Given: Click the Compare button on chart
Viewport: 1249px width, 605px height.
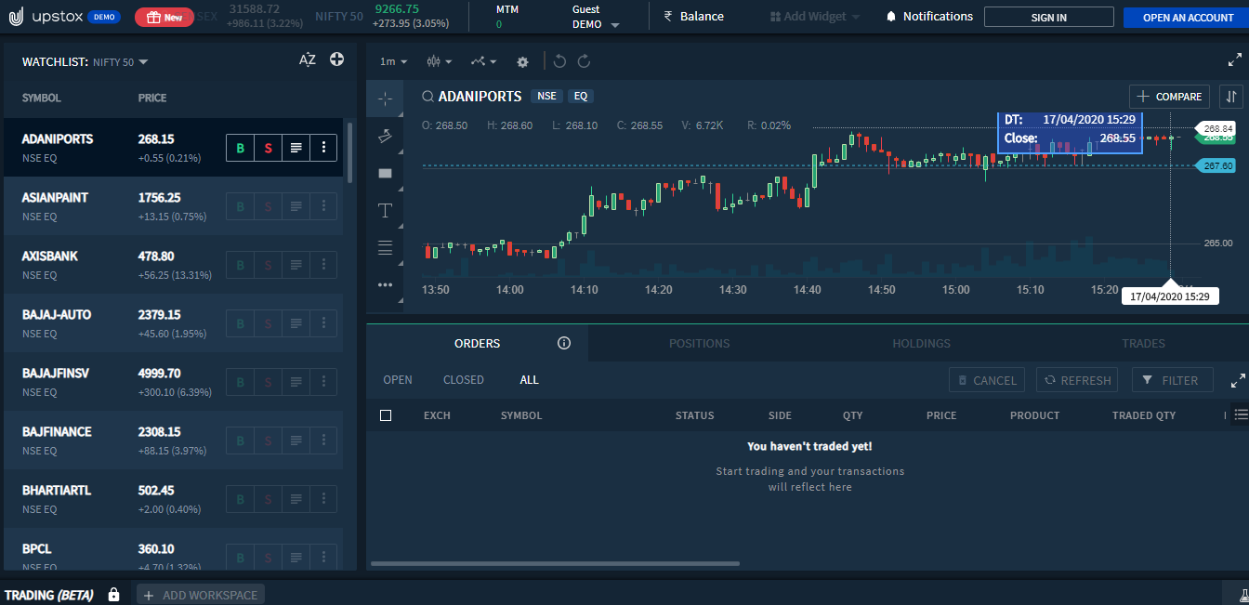Looking at the screenshot, I should (x=1169, y=96).
